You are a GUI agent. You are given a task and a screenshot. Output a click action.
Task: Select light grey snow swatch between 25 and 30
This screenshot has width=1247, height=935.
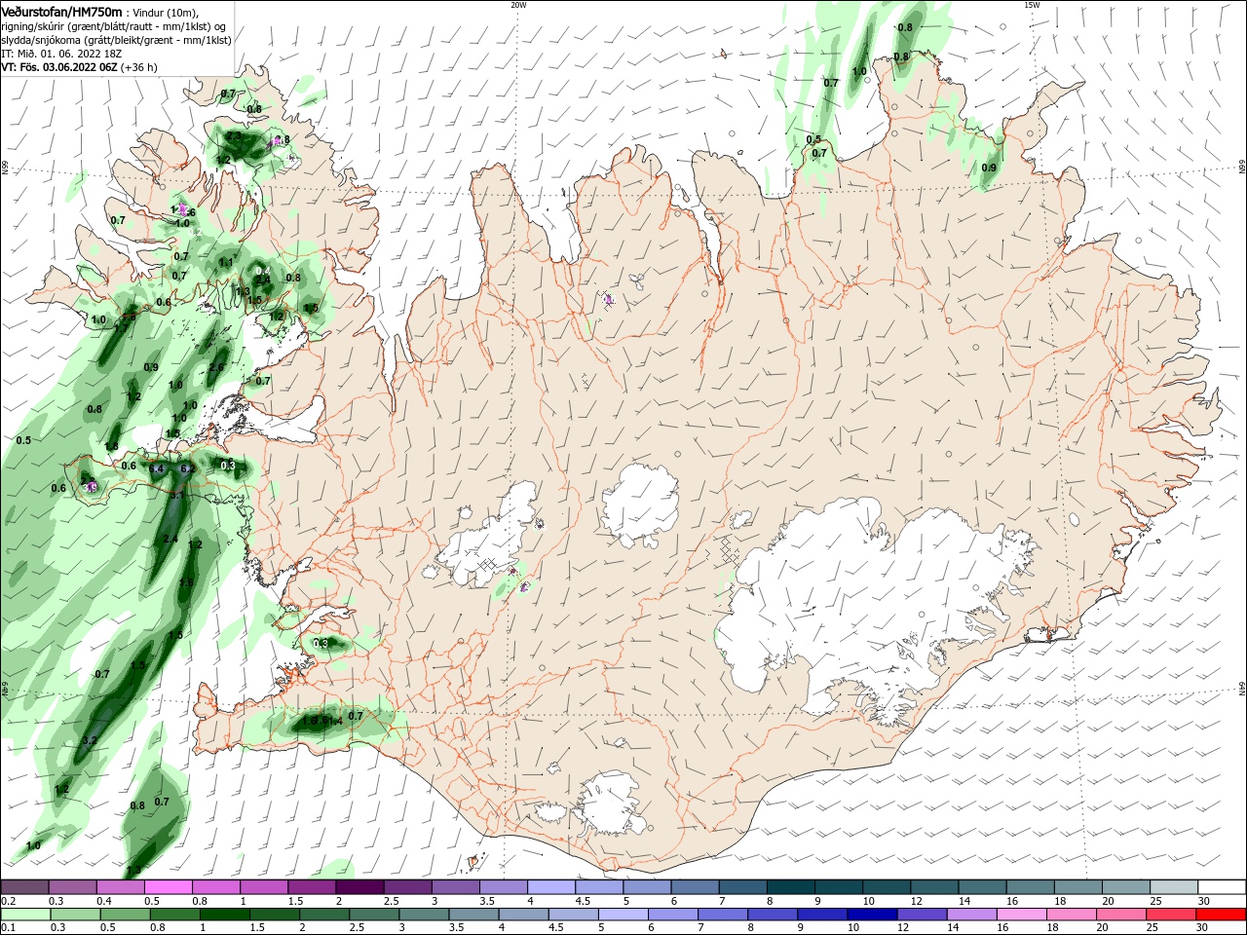tap(1173, 887)
